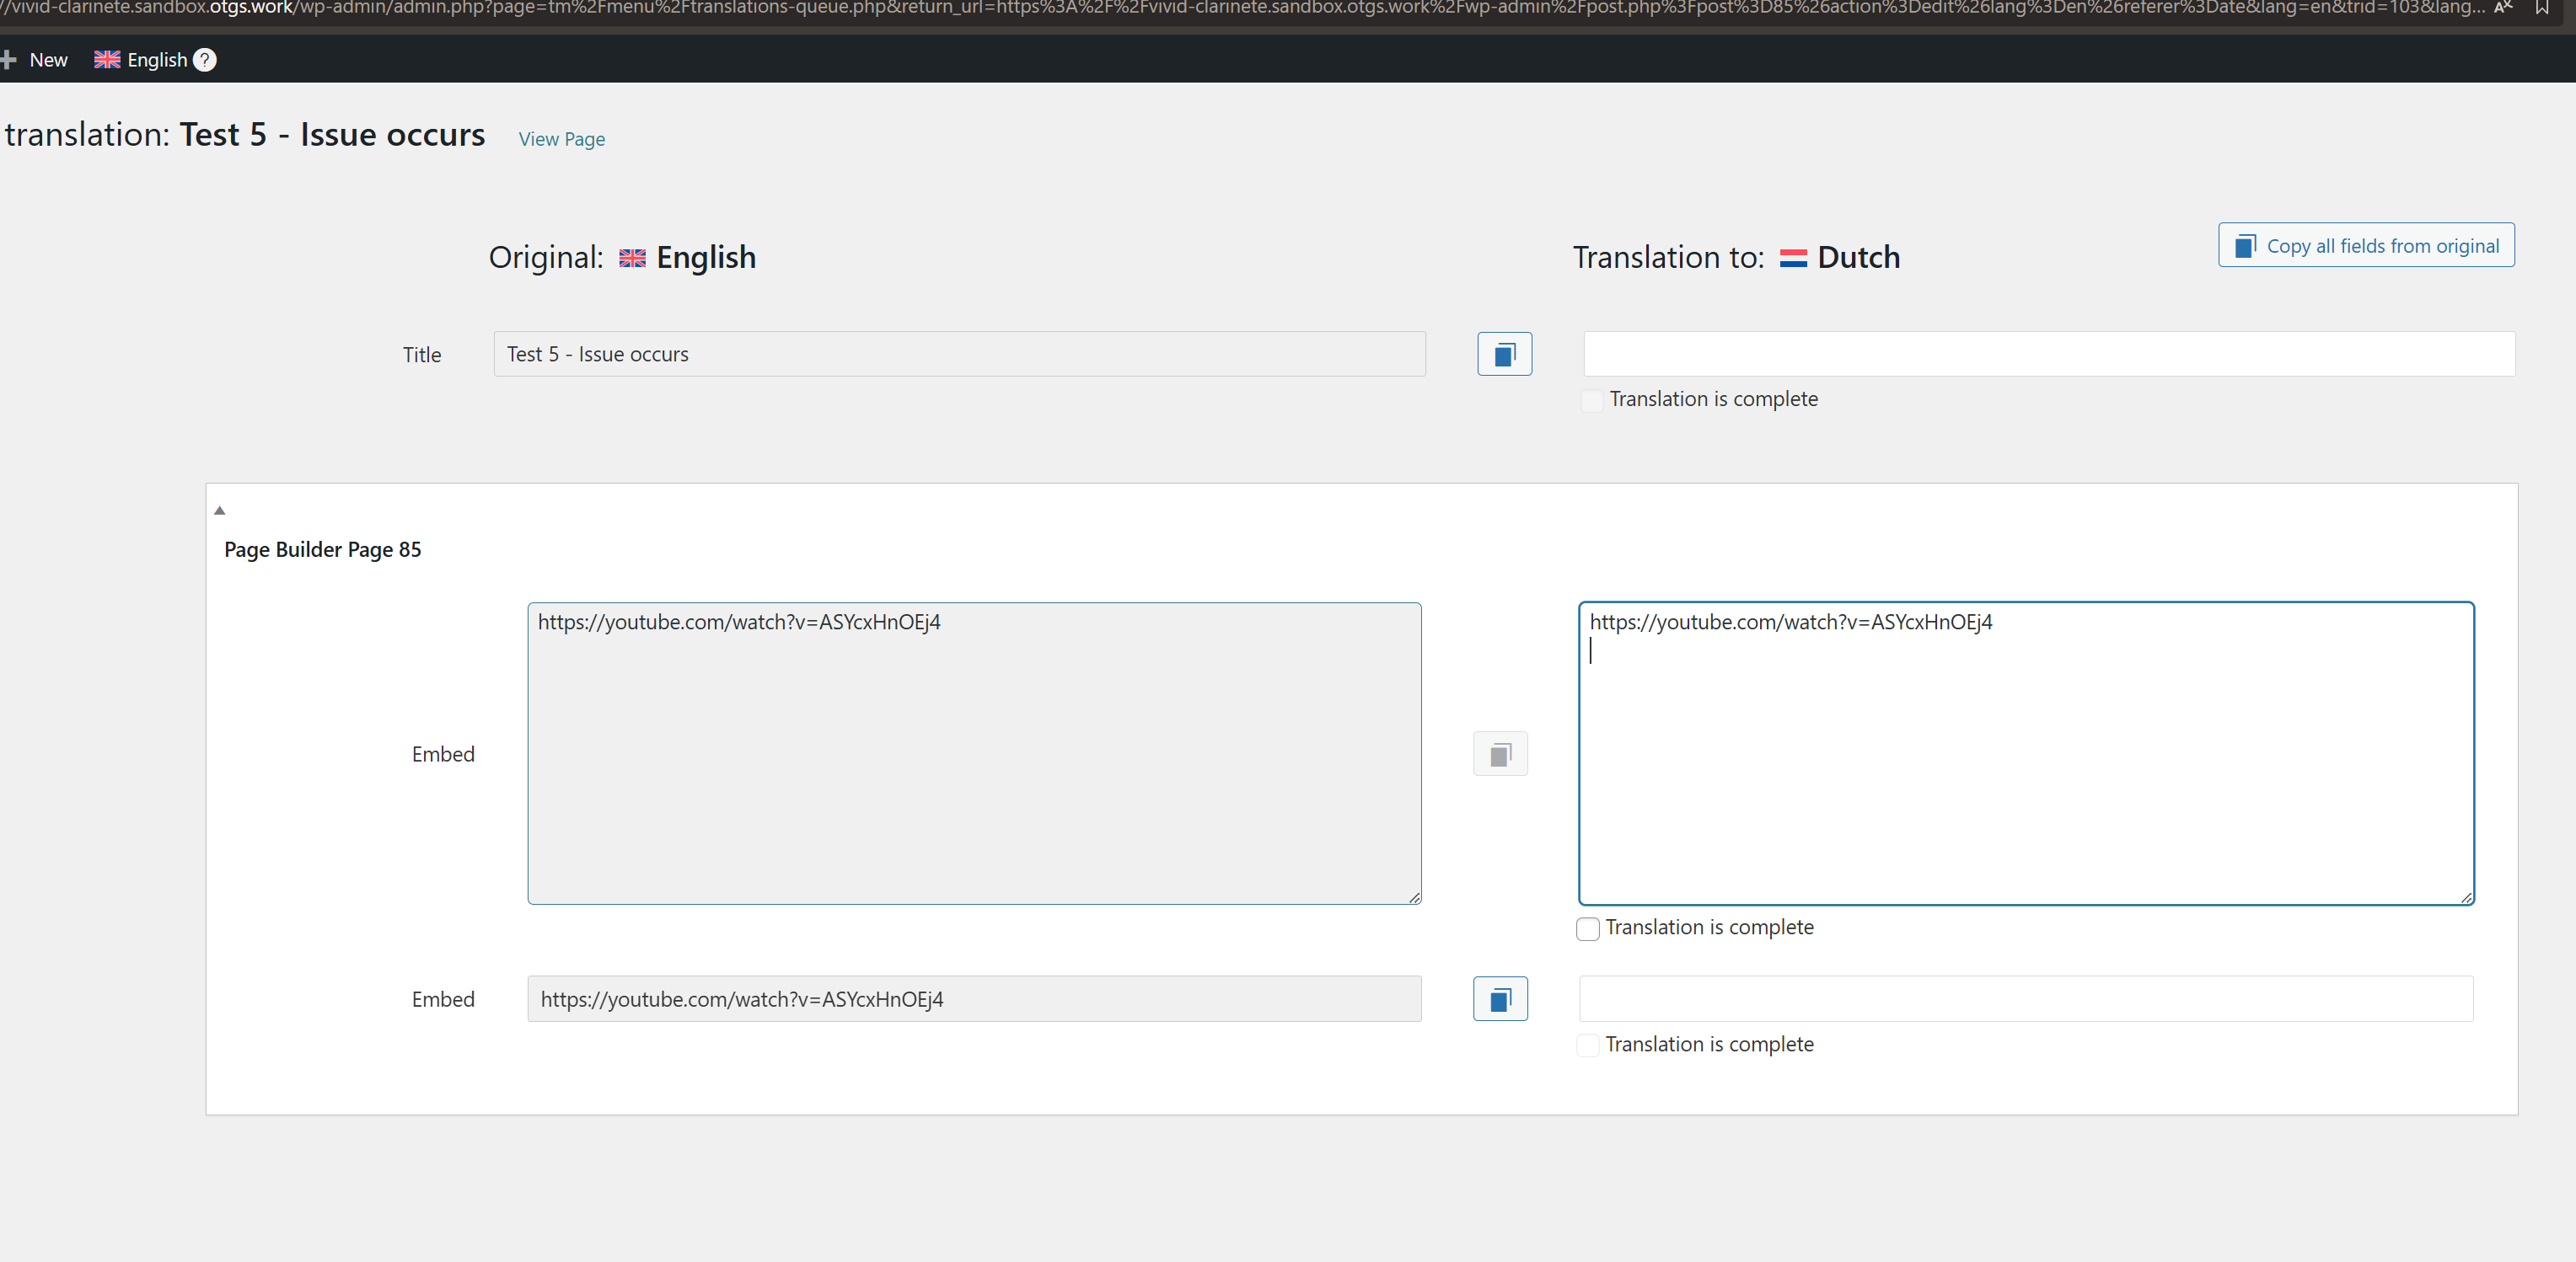
Task: Focus the Dutch Title translation field
Action: (x=2048, y=354)
